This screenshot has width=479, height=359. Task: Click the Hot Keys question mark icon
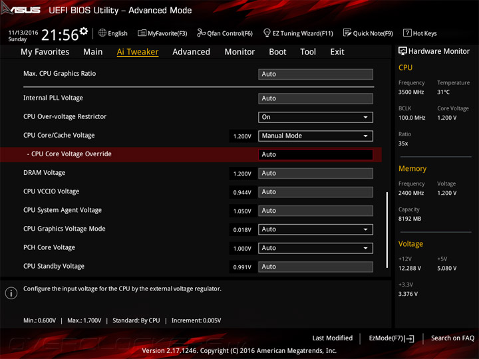(x=407, y=33)
